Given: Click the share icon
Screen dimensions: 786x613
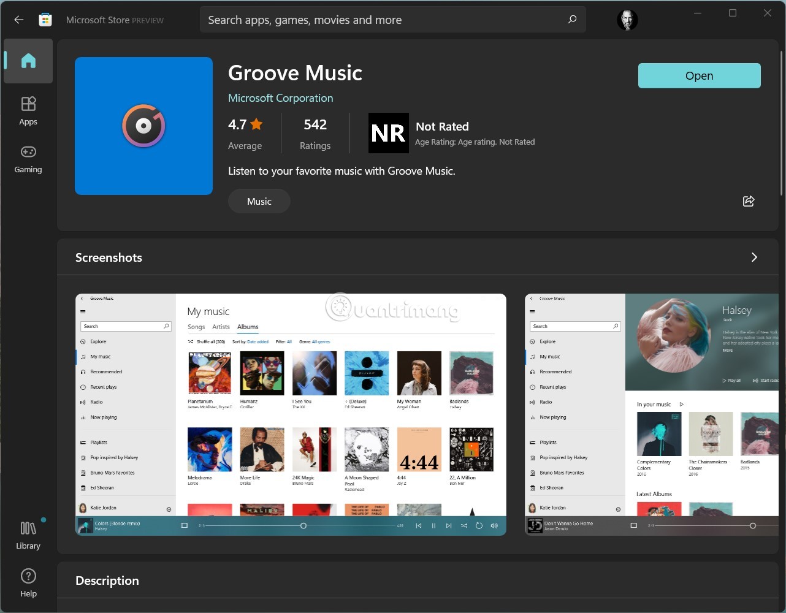Looking at the screenshot, I should [x=749, y=201].
